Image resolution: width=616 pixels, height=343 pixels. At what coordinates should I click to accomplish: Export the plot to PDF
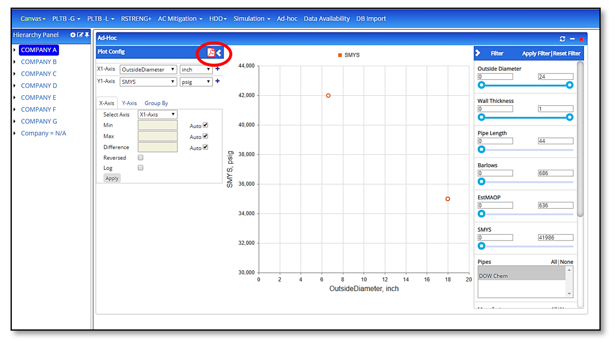point(210,52)
